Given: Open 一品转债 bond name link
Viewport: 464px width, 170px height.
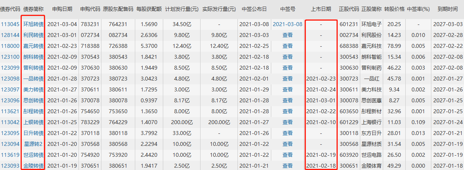Looking at the screenshot, I should point(33,79).
